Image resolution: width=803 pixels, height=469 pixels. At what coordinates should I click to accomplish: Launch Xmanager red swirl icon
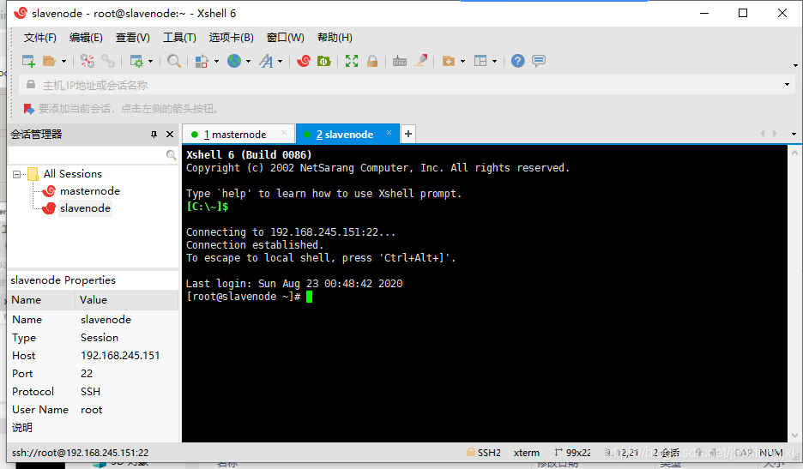[x=304, y=62]
